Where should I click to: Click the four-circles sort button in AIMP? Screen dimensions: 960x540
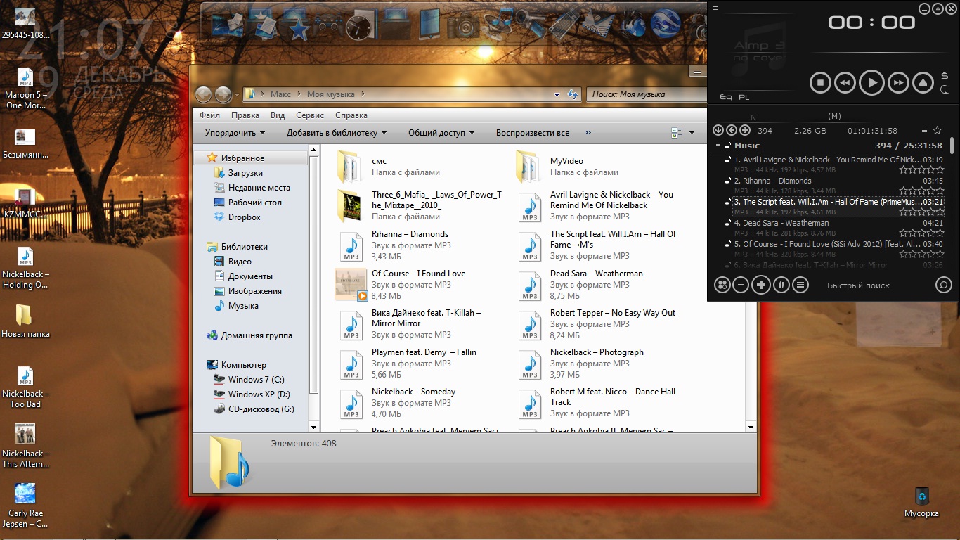pyautogui.click(x=722, y=285)
